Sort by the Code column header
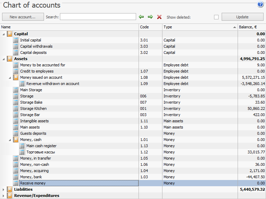 (x=150, y=27)
